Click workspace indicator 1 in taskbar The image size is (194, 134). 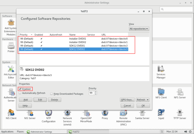[x=162, y=132]
